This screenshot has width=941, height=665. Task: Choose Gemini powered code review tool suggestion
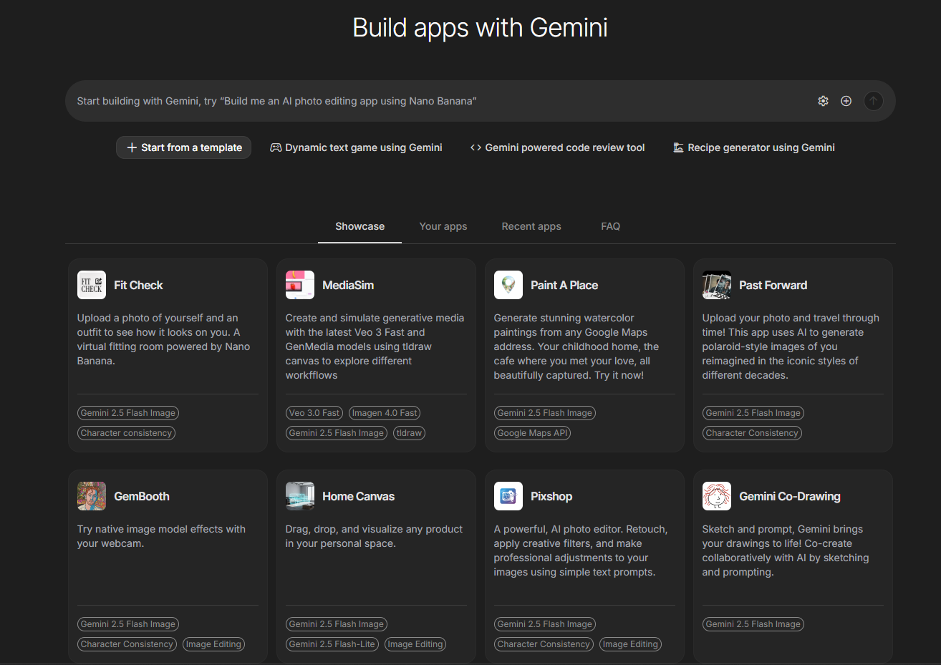(557, 147)
